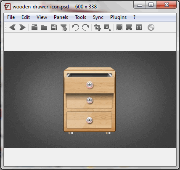Open the Edit menu
180x170 pixels.
[x=26, y=17]
